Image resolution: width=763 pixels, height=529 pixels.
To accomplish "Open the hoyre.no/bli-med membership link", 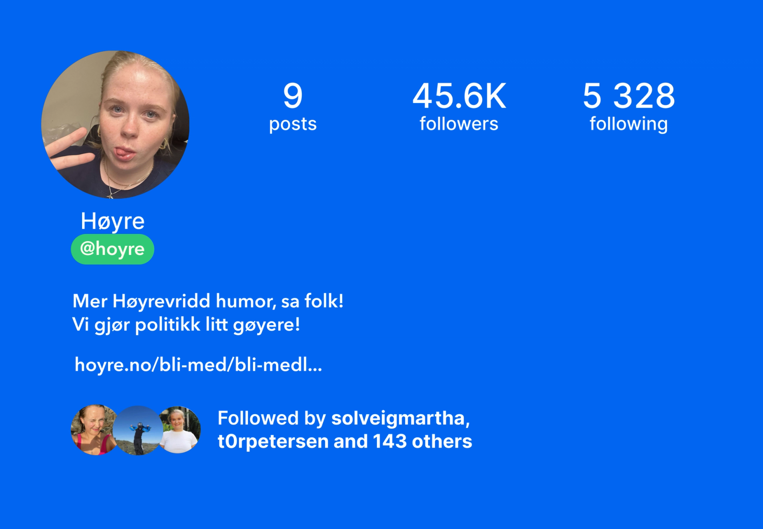I will pos(198,365).
